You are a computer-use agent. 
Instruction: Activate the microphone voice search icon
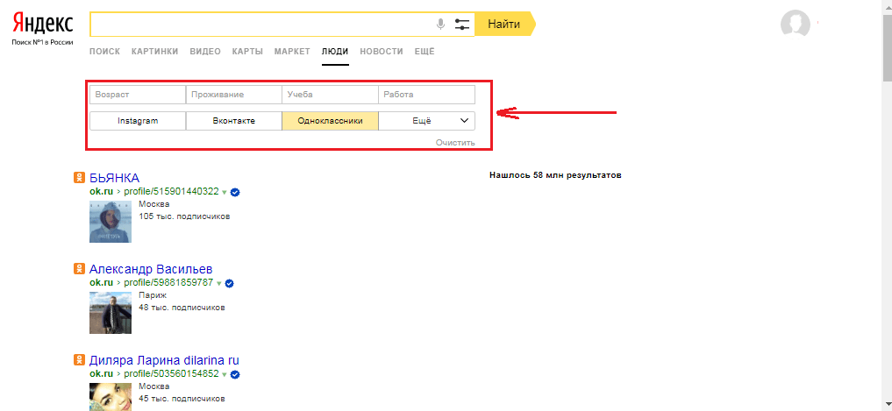tap(440, 25)
